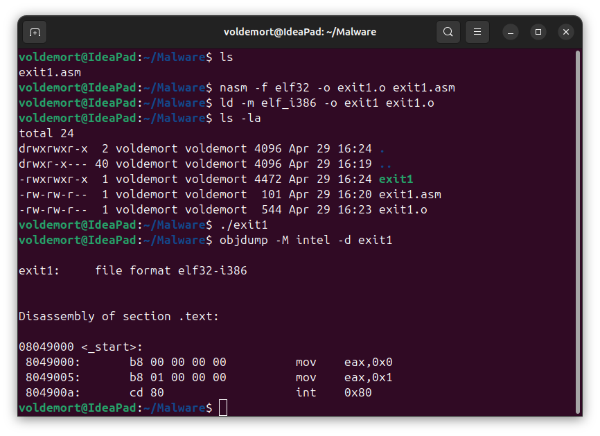Click the cursor at the last prompt
This screenshot has height=436, width=600.
[223, 408]
